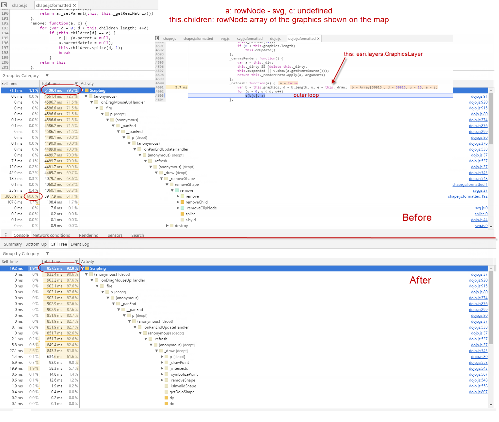499x422 pixels.
Task: Open the drawer three-dot menu beside Console
Action: [6, 235]
